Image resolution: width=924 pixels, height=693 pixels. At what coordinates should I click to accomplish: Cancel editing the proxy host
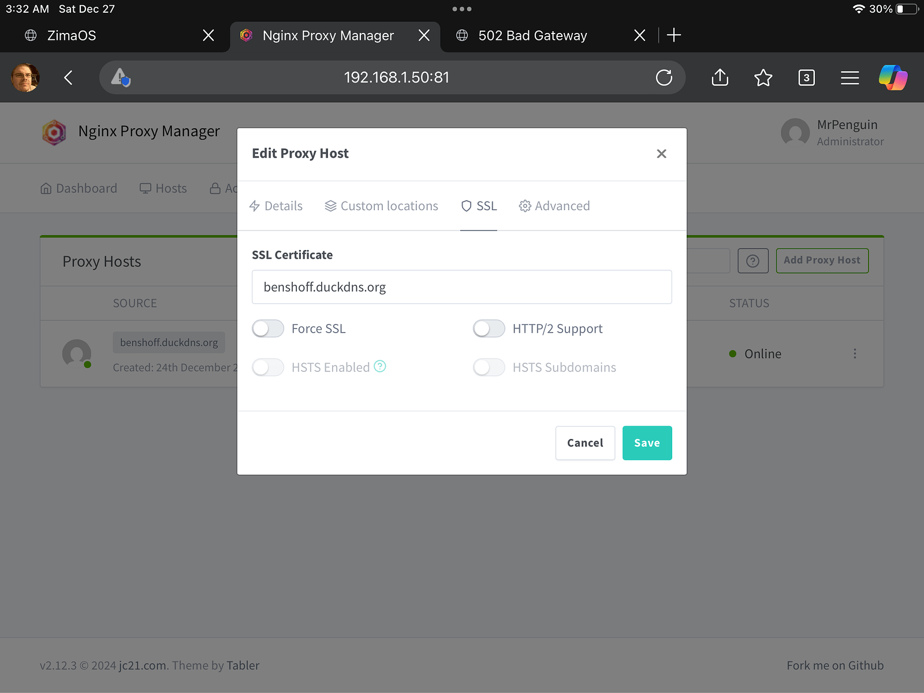point(584,443)
